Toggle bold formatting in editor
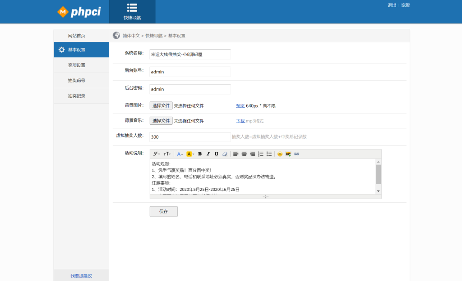 [x=200, y=154]
